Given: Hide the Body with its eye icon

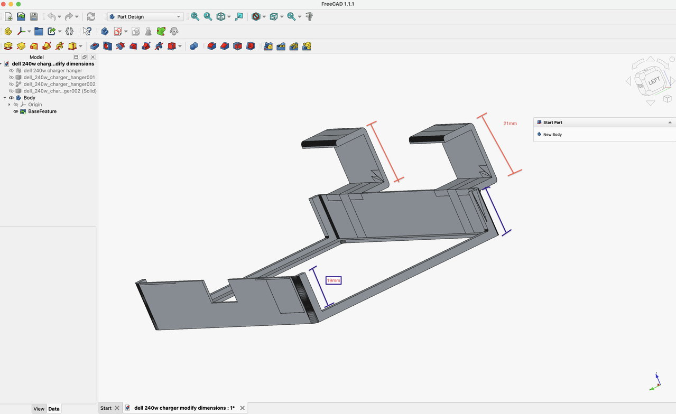Looking at the screenshot, I should [11, 98].
